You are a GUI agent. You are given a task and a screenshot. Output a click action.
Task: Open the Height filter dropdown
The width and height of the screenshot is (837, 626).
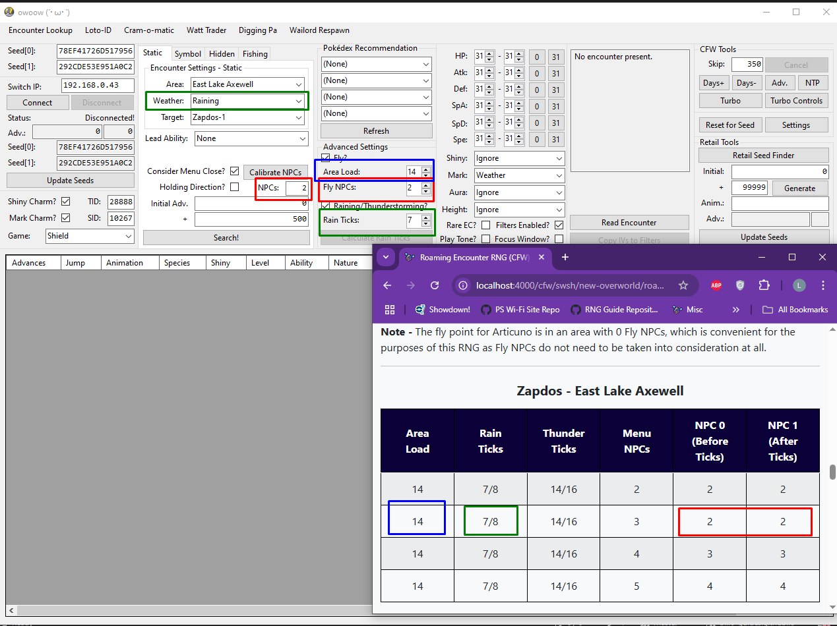click(x=519, y=210)
